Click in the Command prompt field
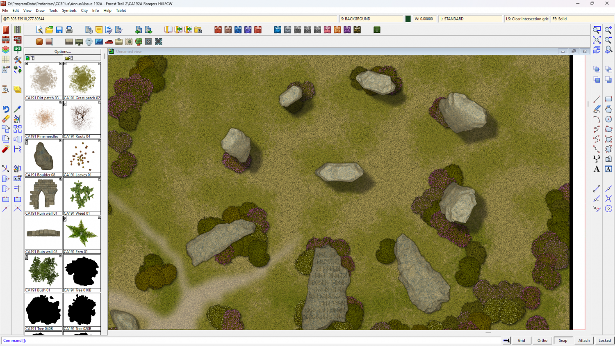Image resolution: width=615 pixels, height=346 pixels. click(x=251, y=340)
